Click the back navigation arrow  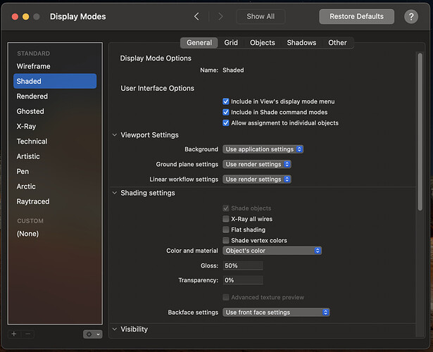click(196, 16)
